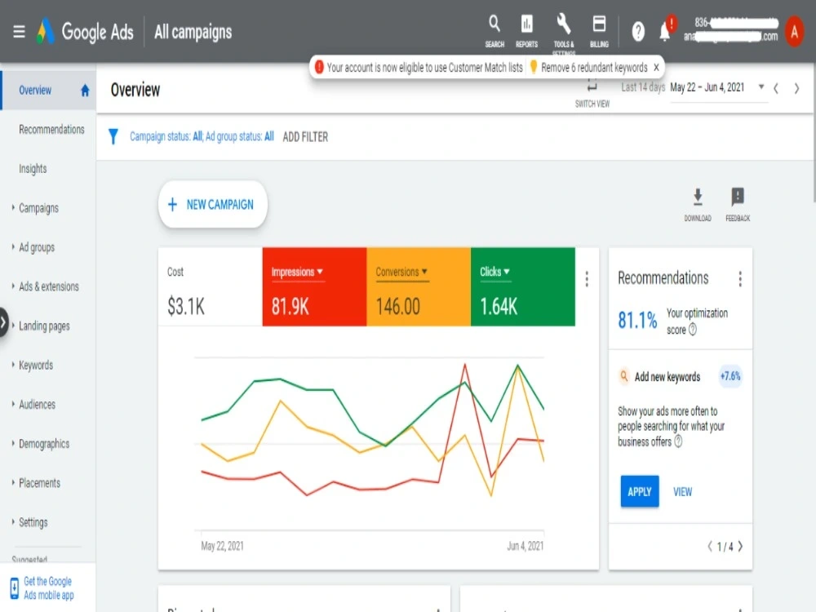The height and width of the screenshot is (612, 816).
Task: Select the yellow Conversions metric tile
Action: (419, 286)
